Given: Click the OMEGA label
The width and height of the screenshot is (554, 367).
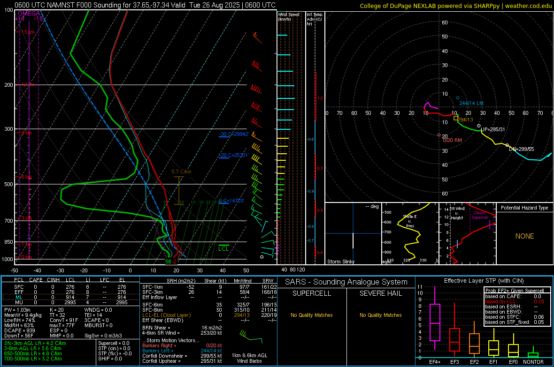Looking at the screenshot, I should point(29,14).
